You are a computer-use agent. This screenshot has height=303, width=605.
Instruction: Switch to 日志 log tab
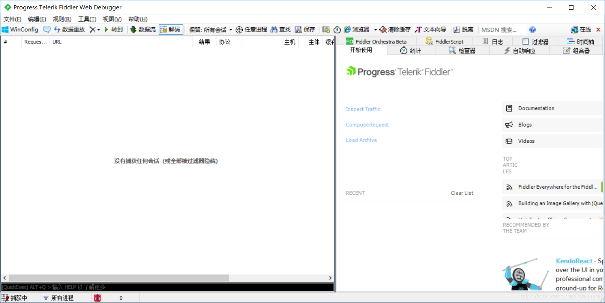[x=493, y=42]
